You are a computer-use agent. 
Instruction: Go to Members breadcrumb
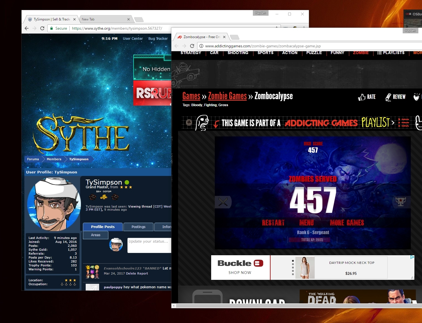(54, 159)
